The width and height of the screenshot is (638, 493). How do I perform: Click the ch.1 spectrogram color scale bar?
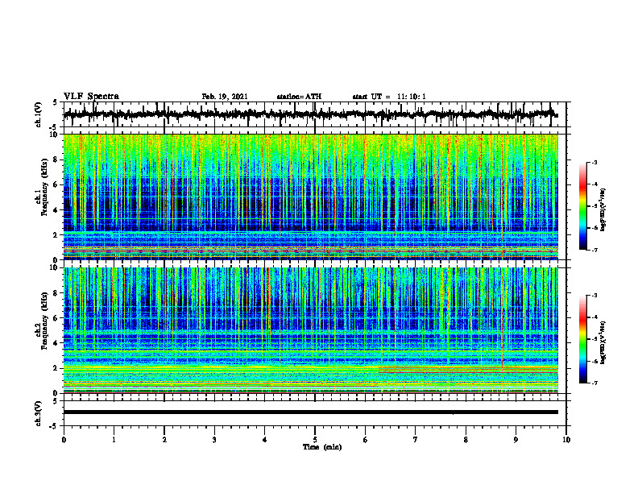coord(583,206)
